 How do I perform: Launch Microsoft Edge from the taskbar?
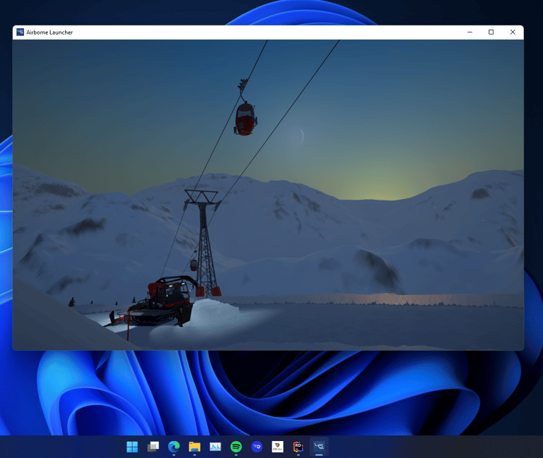coord(174,447)
